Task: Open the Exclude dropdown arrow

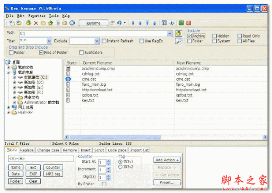Action: tap(97, 41)
